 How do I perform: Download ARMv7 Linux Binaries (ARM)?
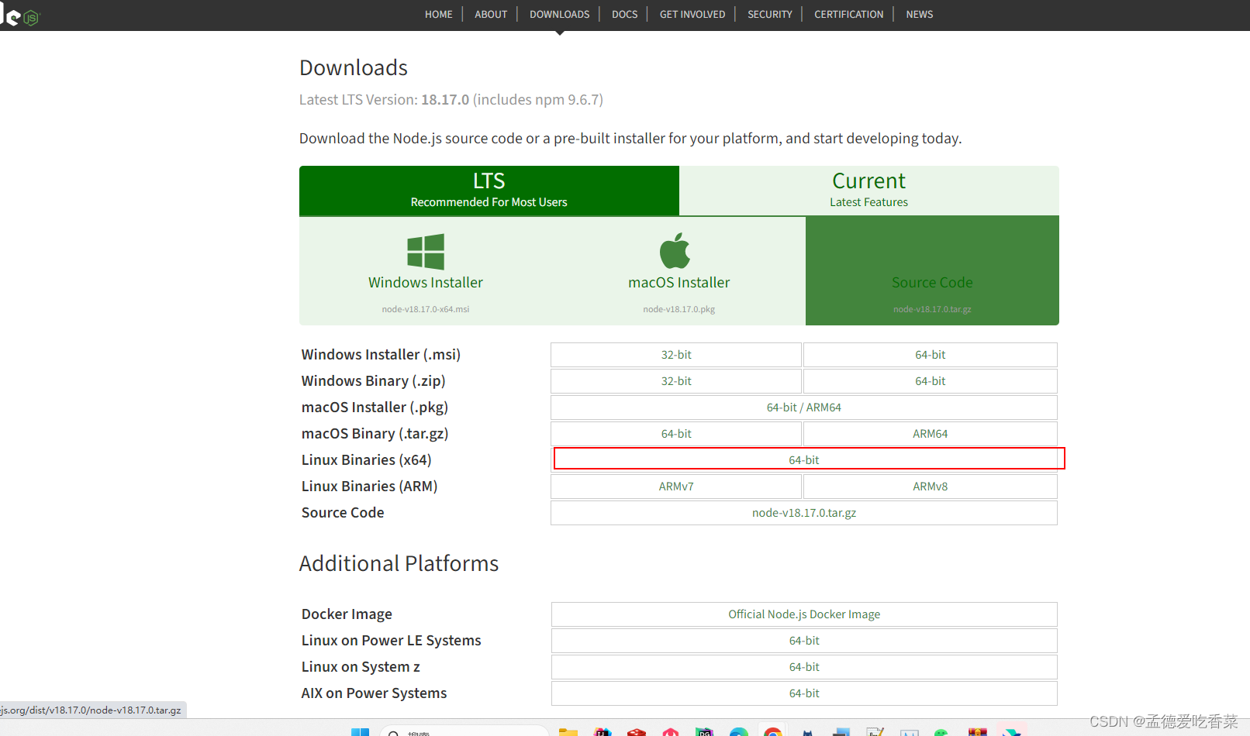[x=676, y=487]
